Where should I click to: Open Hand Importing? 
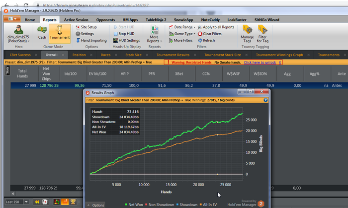pos(91,40)
